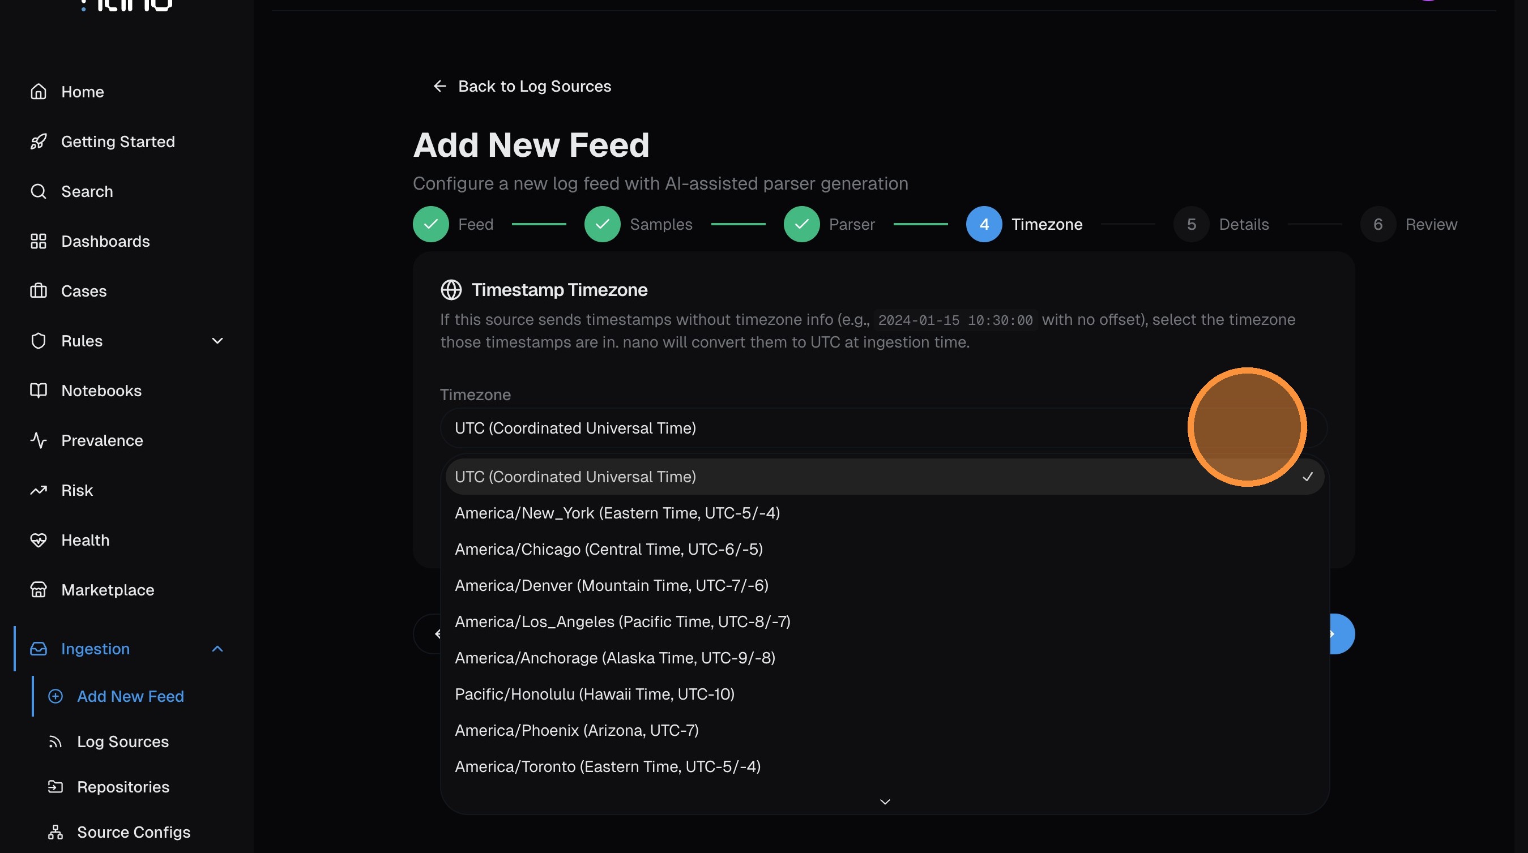Viewport: 1528px width, 853px height.
Task: Click the Search magnifier icon
Action: [39, 191]
